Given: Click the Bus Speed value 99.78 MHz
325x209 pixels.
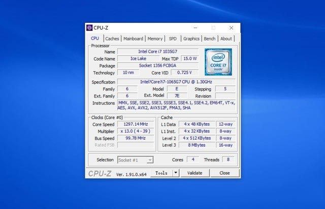Looking at the screenshot, I should (136, 138).
